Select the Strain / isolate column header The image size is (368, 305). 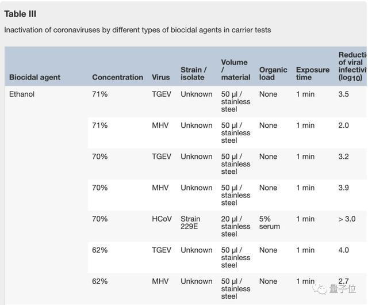pos(194,73)
